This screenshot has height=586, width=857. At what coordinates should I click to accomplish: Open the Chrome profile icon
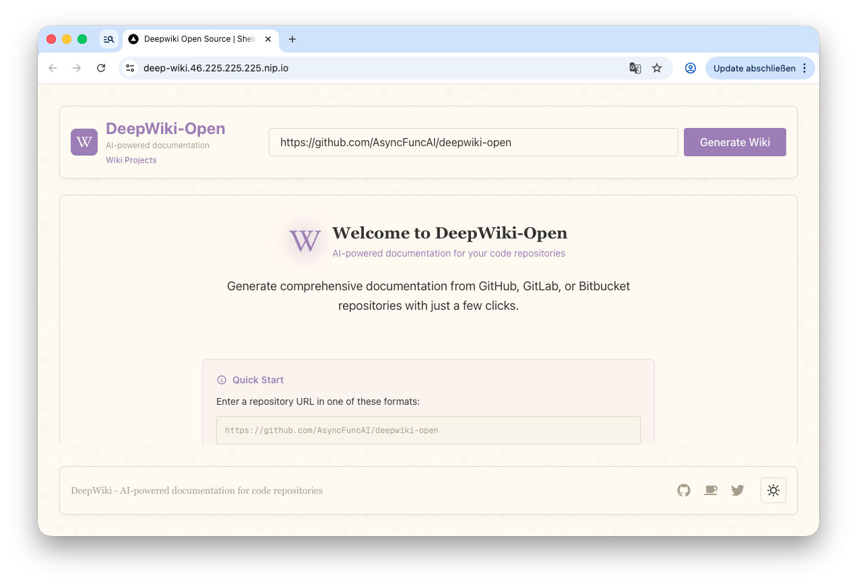click(x=691, y=68)
